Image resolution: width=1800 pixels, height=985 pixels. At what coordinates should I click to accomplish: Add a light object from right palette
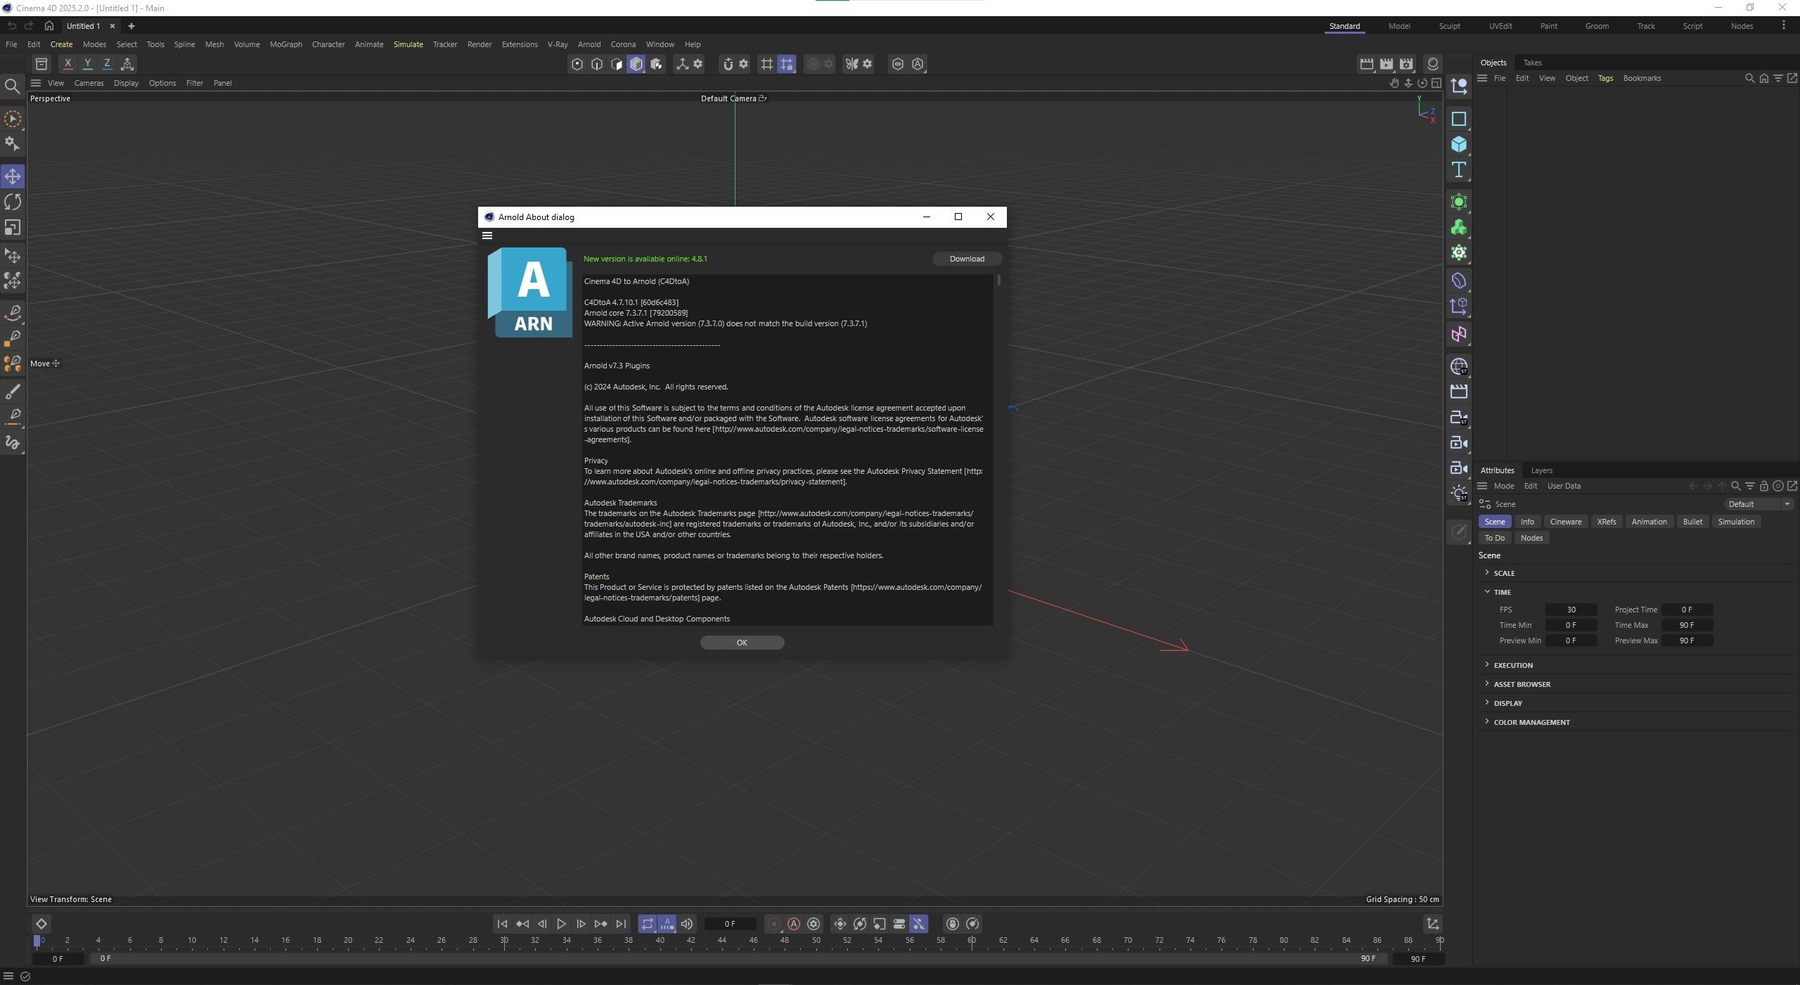pyautogui.click(x=1459, y=494)
